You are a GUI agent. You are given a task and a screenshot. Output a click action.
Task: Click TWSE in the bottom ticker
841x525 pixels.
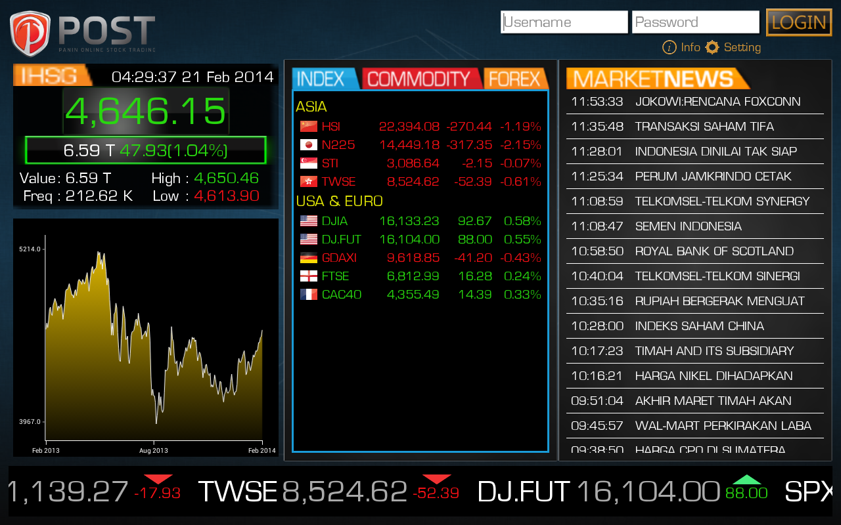tap(237, 492)
